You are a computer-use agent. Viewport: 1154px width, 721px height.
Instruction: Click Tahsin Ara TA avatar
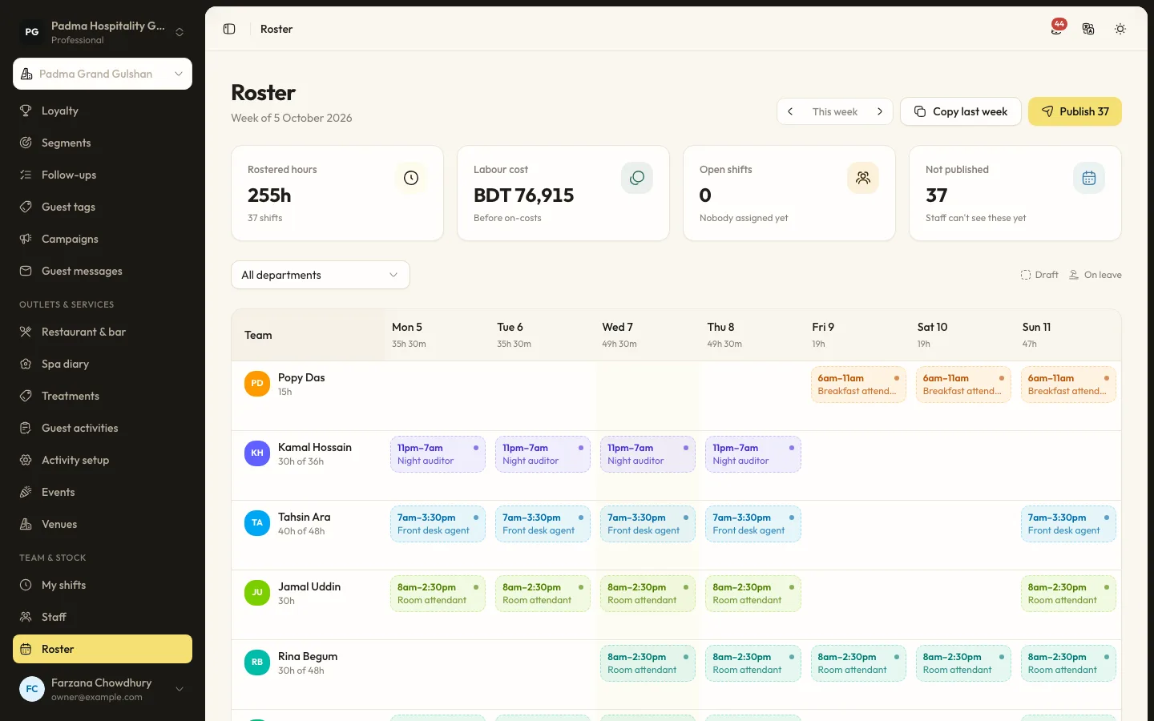[257, 523]
